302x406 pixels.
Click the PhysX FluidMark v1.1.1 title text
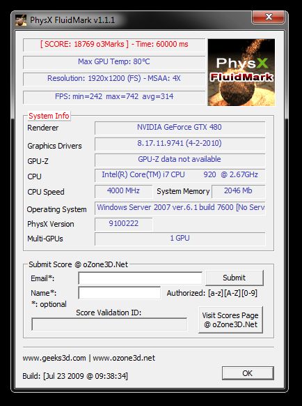(72, 20)
